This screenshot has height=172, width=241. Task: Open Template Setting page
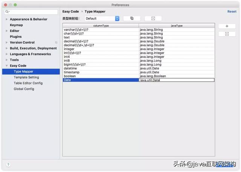26,78
